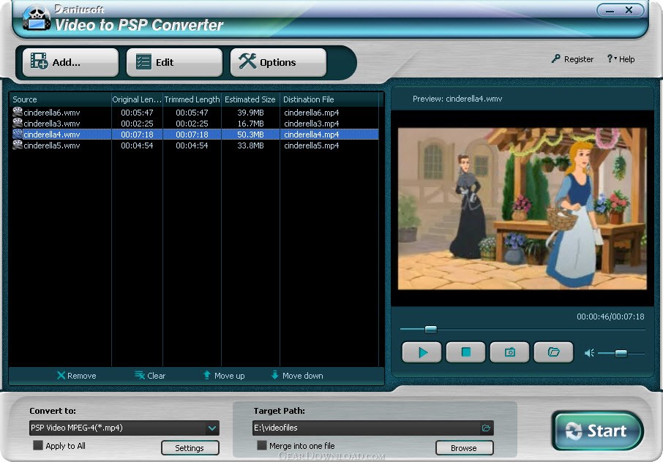
Task: Click the video icon beside cinderella5.wmv
Action: tap(18, 145)
